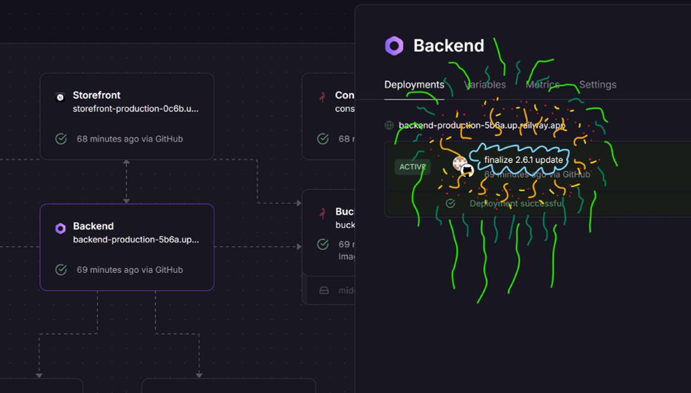Click '68 minutes ago via GitHub' on Storefront
The width and height of the screenshot is (691, 393).
click(x=130, y=139)
